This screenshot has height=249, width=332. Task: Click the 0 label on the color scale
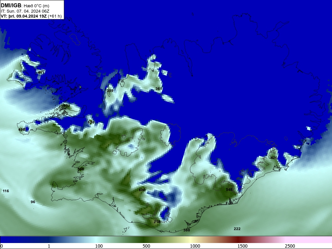pos(2,246)
